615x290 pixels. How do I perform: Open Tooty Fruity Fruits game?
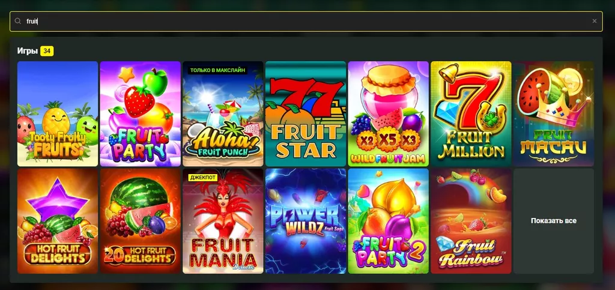(58, 113)
